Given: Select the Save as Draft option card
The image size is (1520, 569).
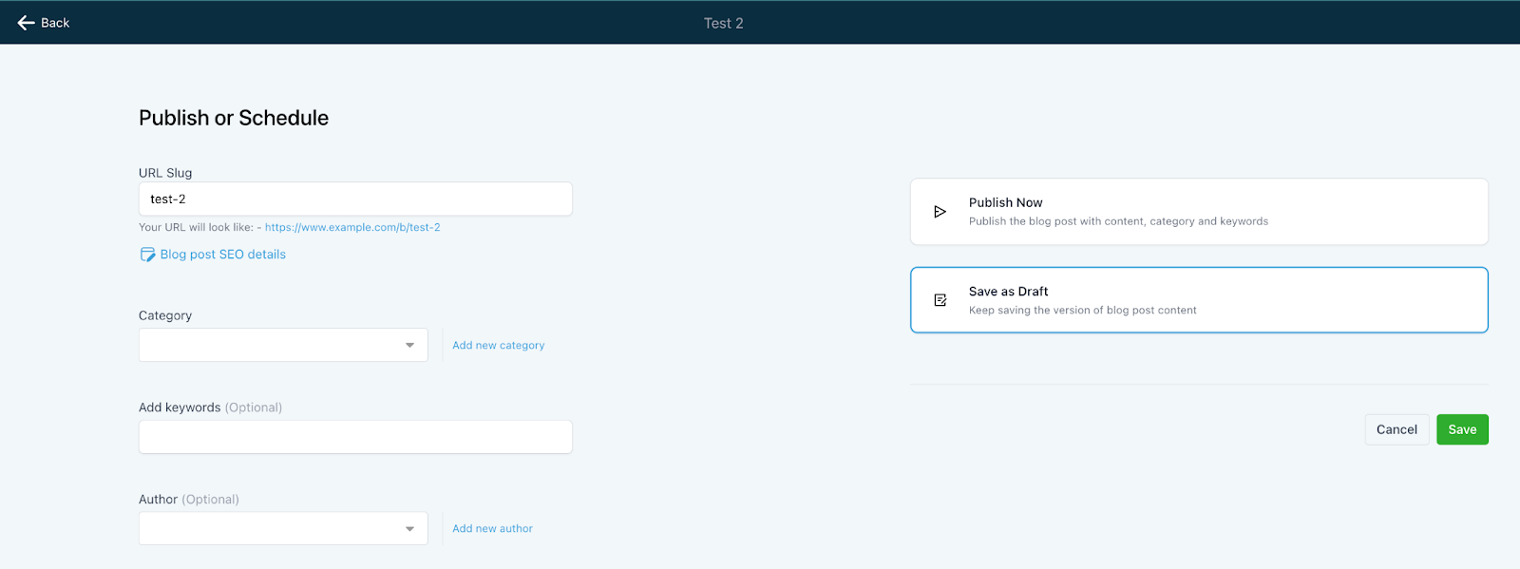Looking at the screenshot, I should tap(1199, 300).
